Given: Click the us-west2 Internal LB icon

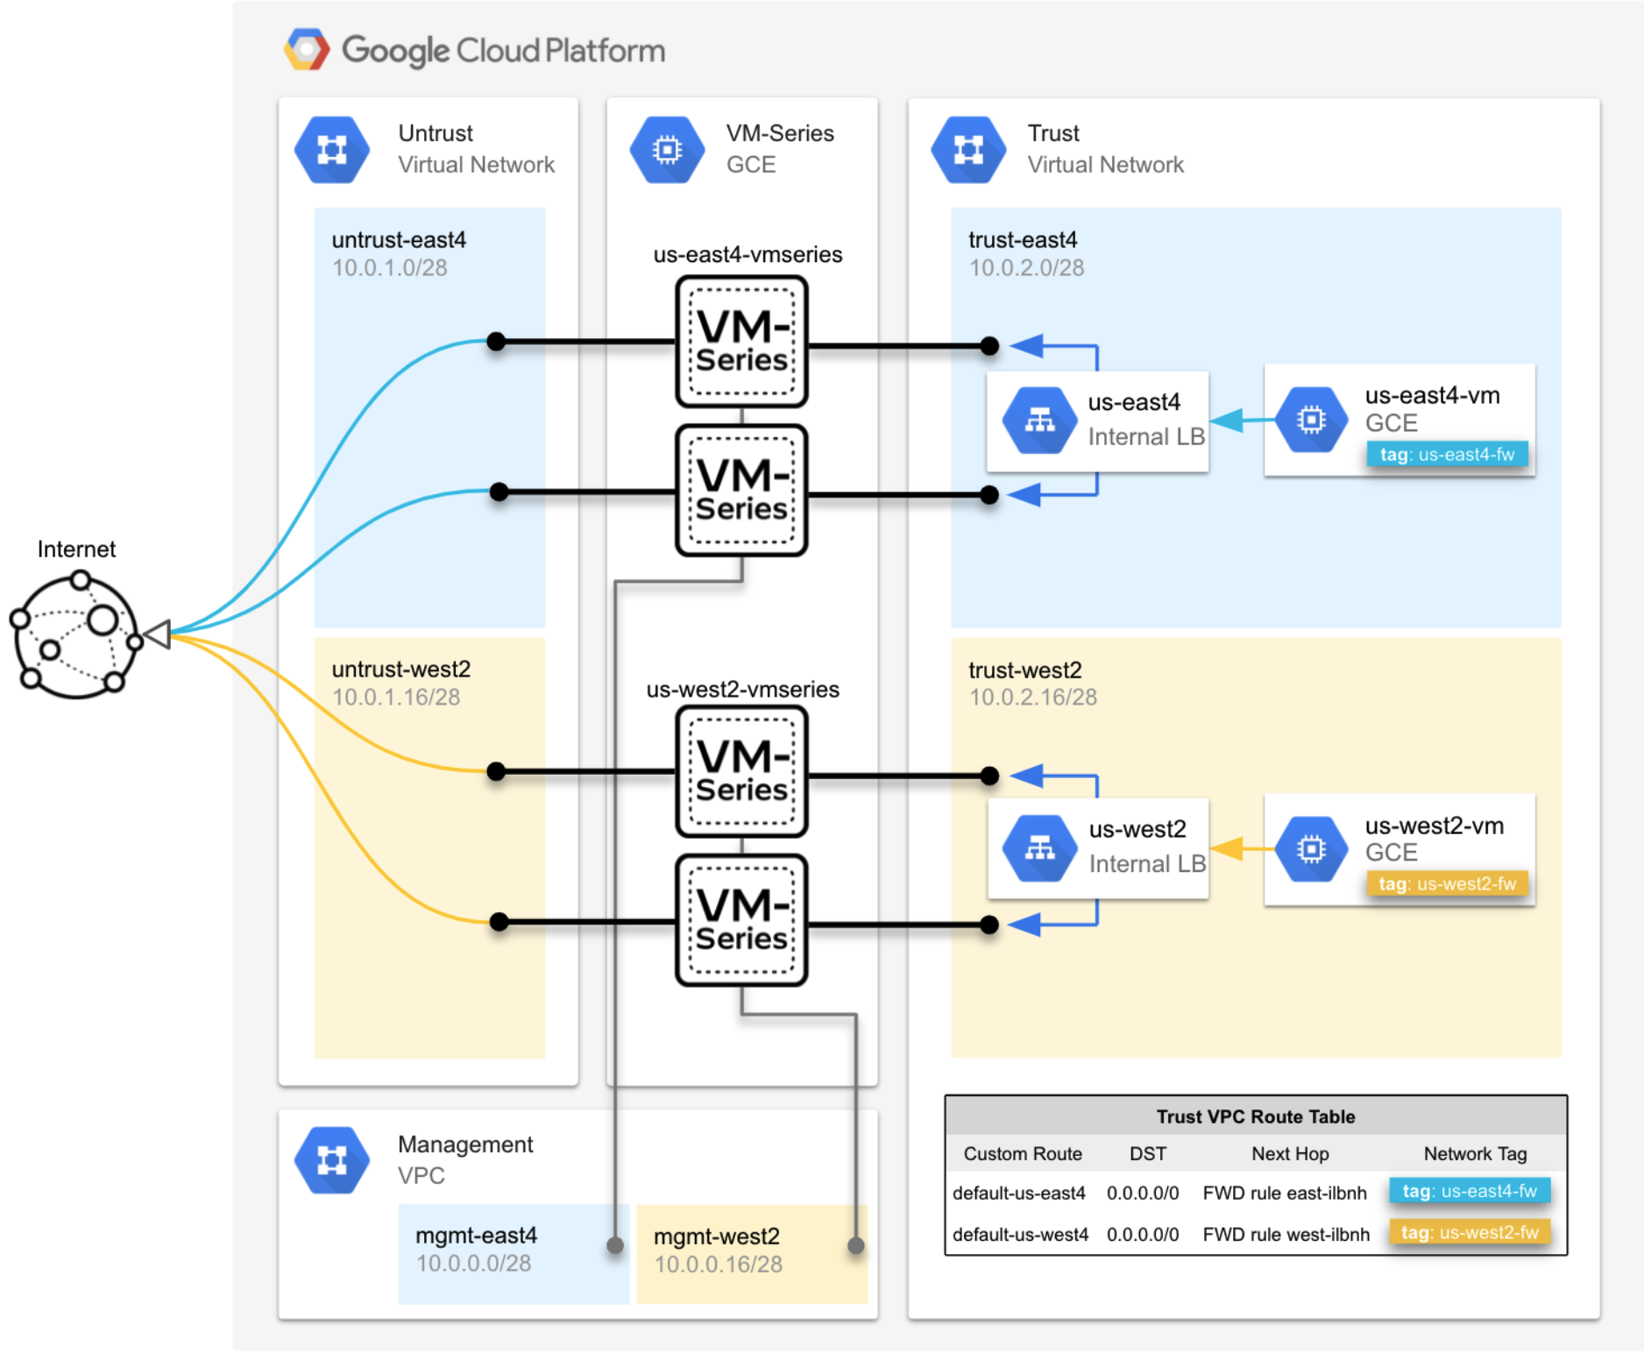Looking at the screenshot, I should coord(1039,848).
